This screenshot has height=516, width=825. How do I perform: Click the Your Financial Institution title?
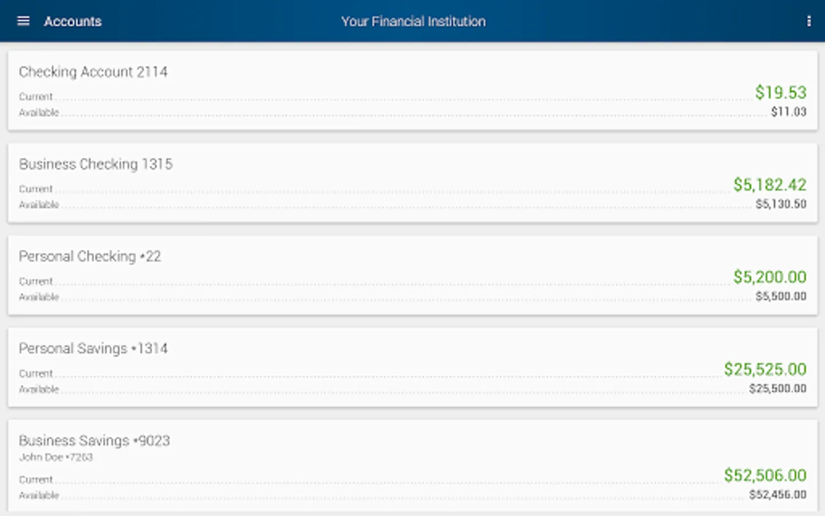(413, 21)
